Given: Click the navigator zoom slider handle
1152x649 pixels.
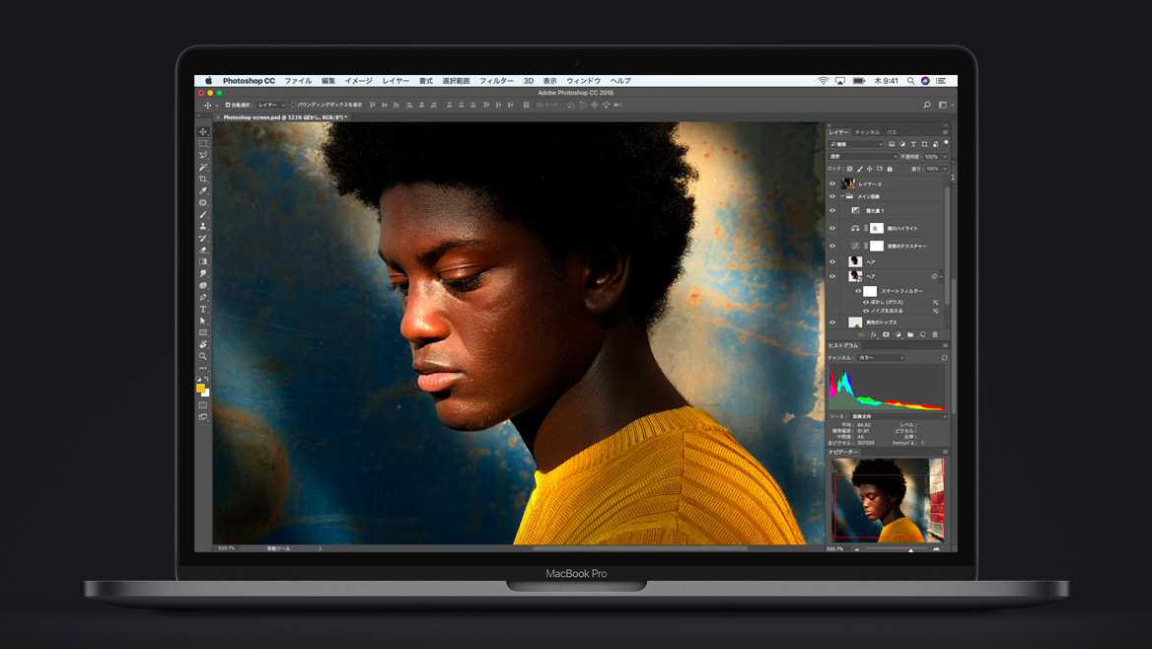Looking at the screenshot, I should (911, 549).
